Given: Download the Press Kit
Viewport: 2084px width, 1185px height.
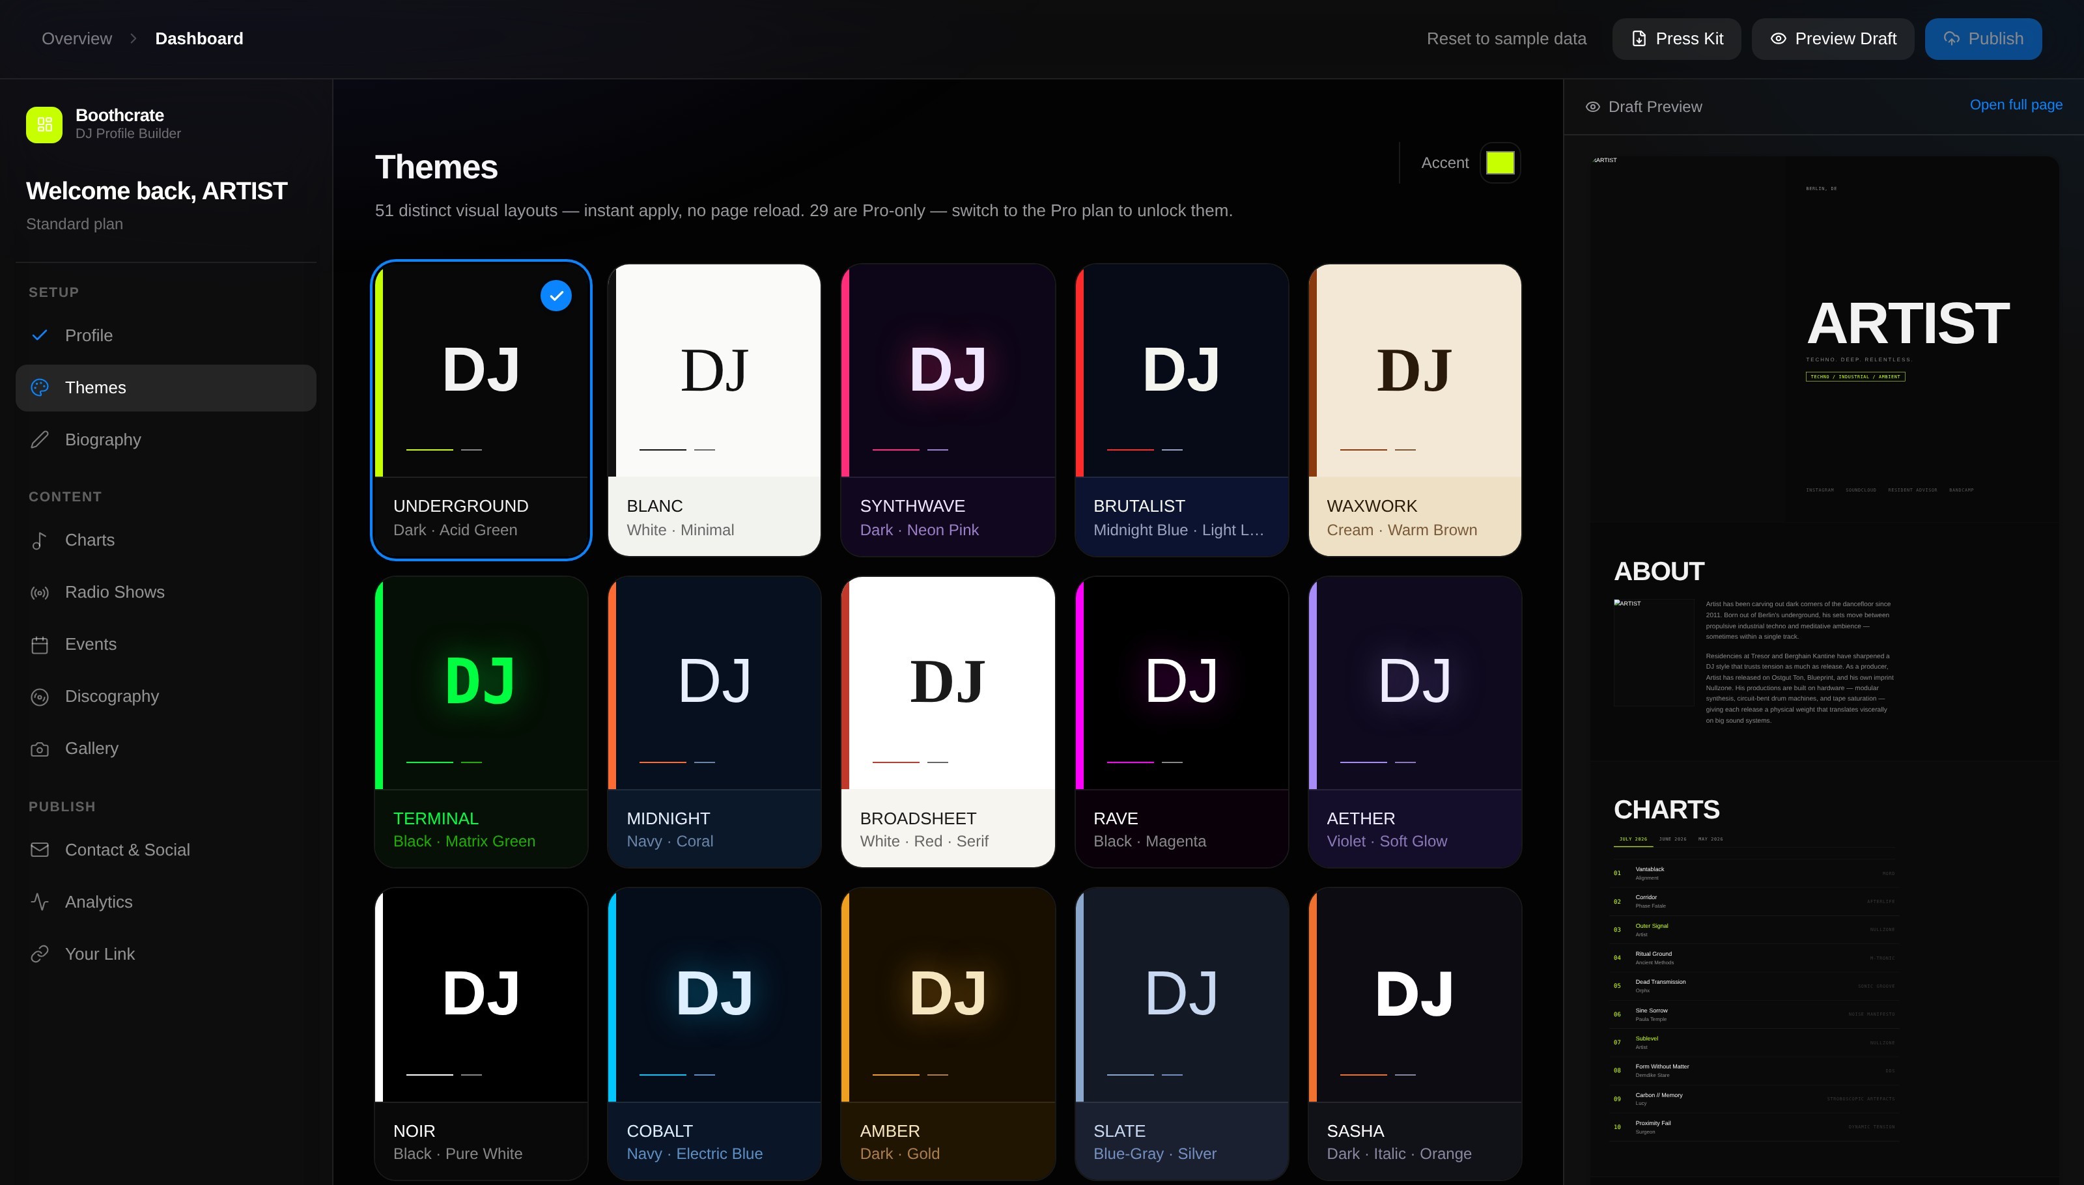Looking at the screenshot, I should 1677,38.
